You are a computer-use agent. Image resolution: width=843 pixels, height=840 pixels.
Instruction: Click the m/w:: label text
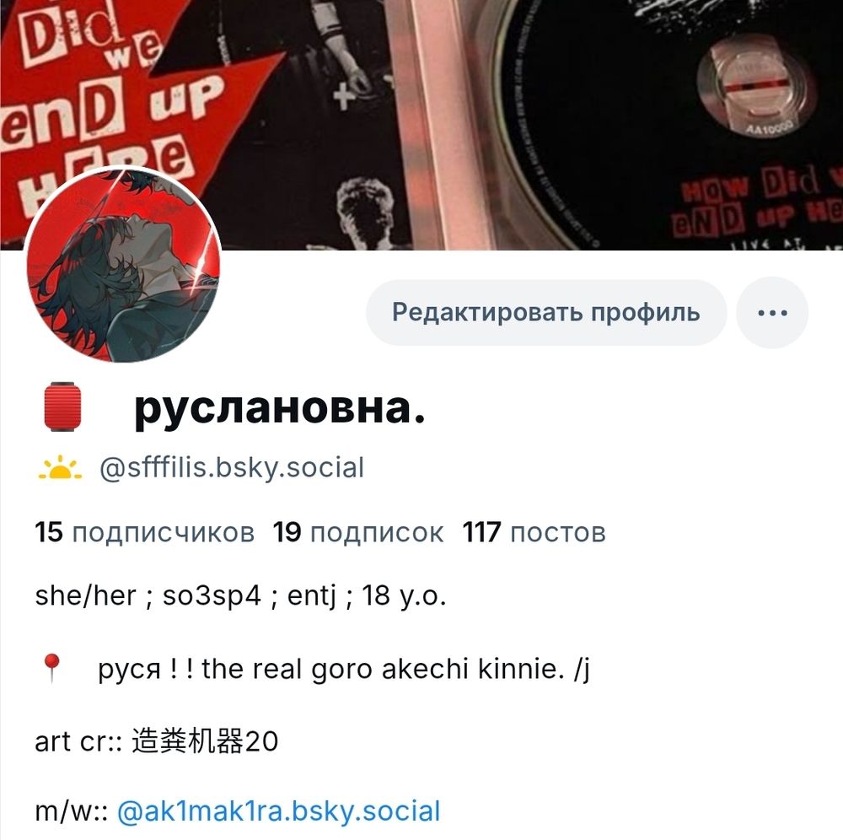tap(72, 811)
